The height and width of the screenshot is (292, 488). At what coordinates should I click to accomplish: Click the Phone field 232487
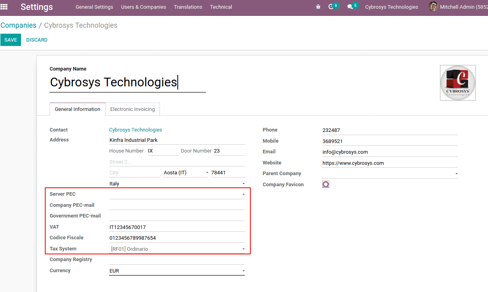tap(390, 130)
